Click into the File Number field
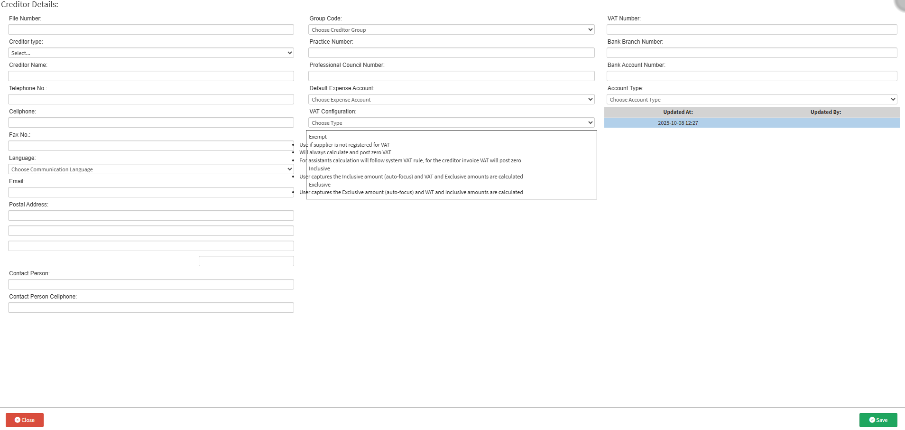This screenshot has width=905, height=430. pyautogui.click(x=151, y=29)
